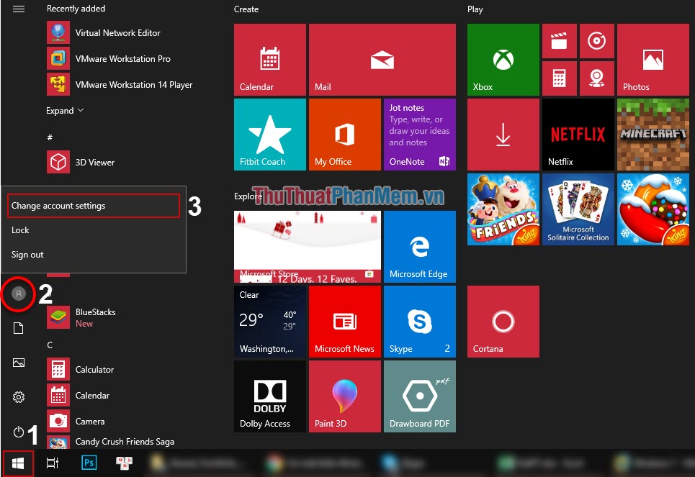Select Lock from the account menu
This screenshot has width=695, height=477.
pos(20,230)
